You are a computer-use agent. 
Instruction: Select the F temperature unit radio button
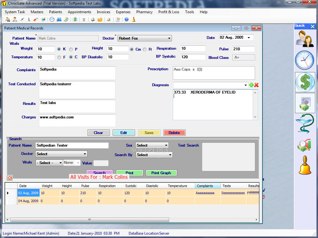click(x=59, y=57)
